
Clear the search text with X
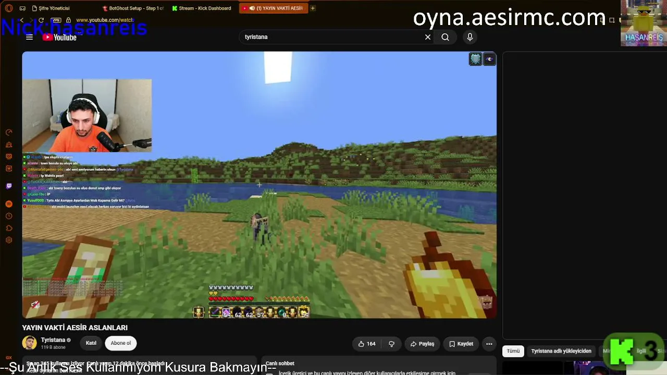click(x=428, y=37)
